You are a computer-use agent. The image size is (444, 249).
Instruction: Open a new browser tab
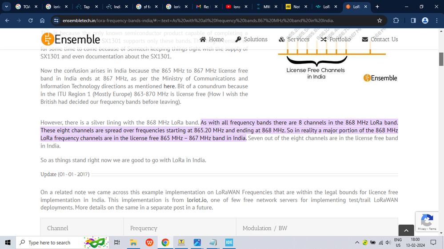point(377,7)
